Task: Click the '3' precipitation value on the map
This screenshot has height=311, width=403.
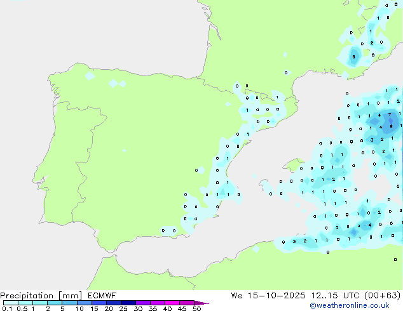Action: tap(372, 140)
